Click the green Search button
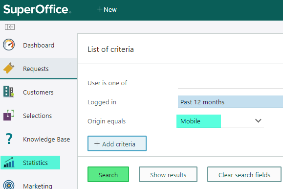The width and height of the screenshot is (283, 189). 109,174
